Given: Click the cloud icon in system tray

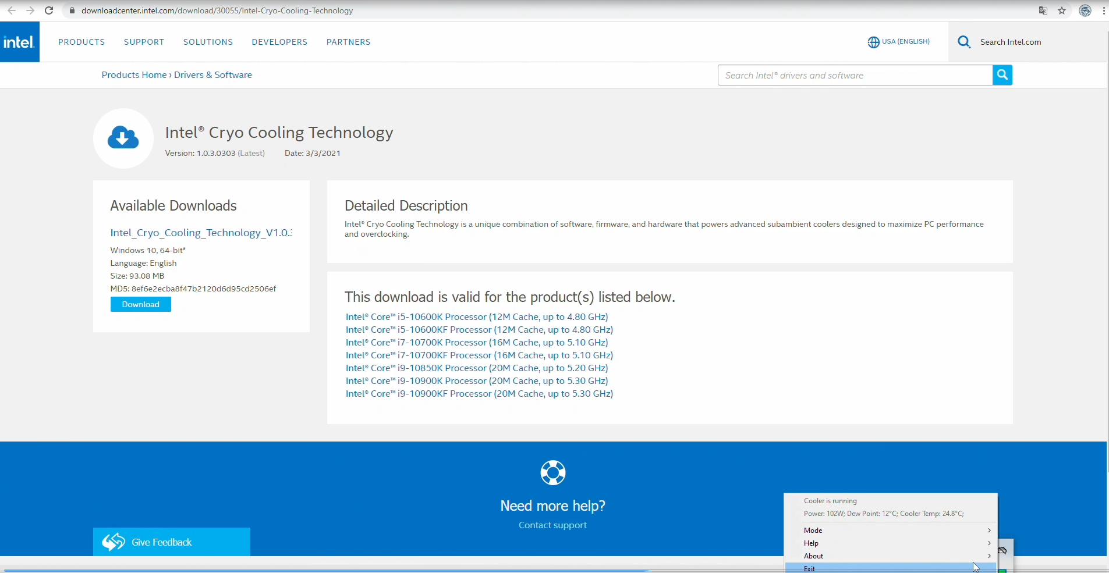Looking at the screenshot, I should click(1002, 550).
